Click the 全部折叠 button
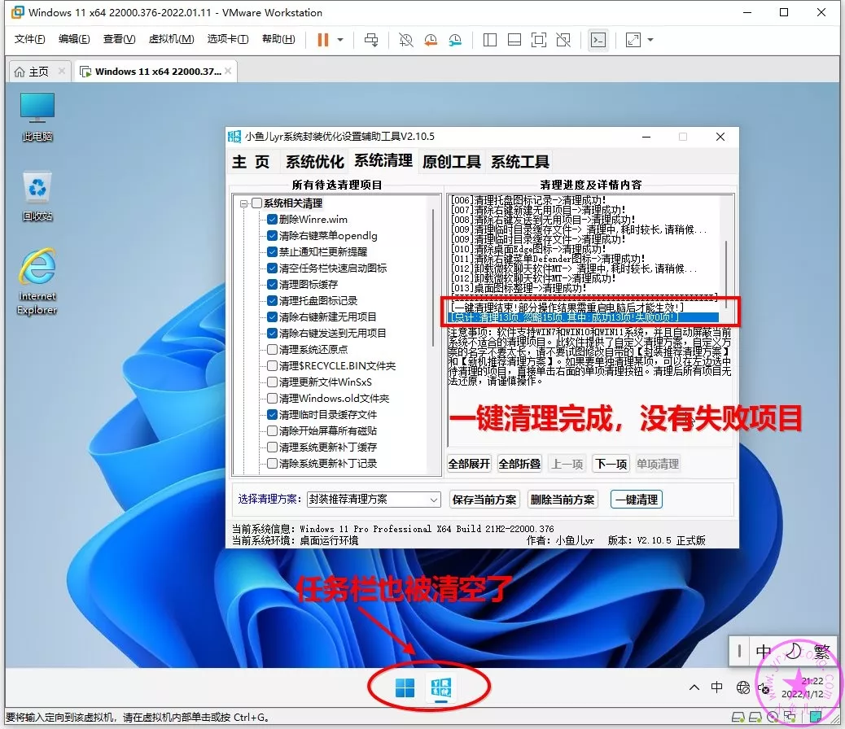Image resolution: width=845 pixels, height=729 pixels. click(519, 464)
